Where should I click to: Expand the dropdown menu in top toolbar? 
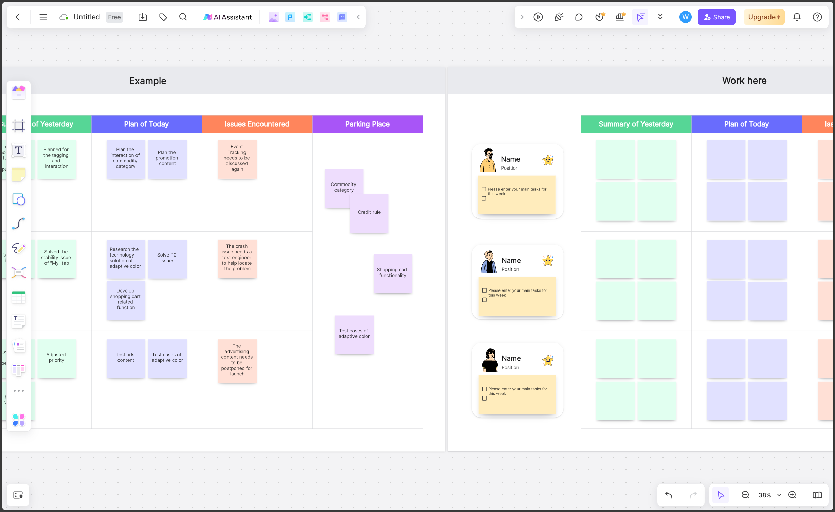pyautogui.click(x=661, y=17)
